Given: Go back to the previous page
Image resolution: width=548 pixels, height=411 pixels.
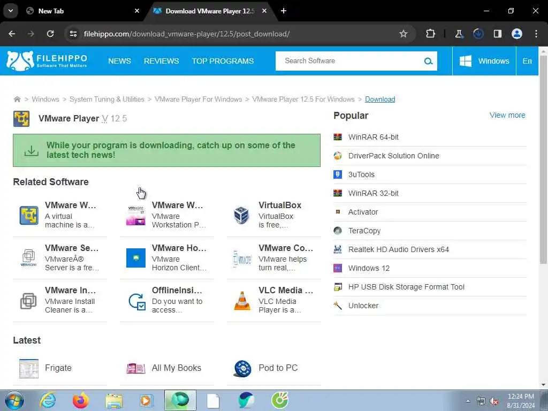Looking at the screenshot, I should [12, 34].
